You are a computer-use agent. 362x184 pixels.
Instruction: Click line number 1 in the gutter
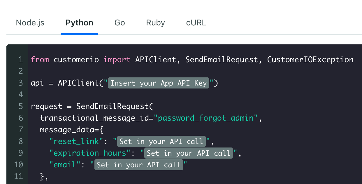(x=20, y=60)
